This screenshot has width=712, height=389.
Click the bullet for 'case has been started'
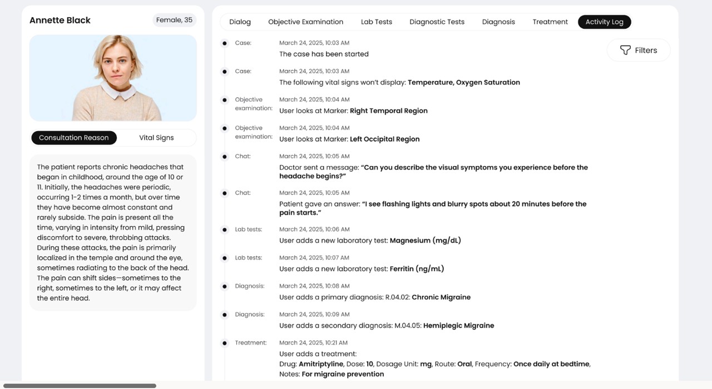(225, 43)
